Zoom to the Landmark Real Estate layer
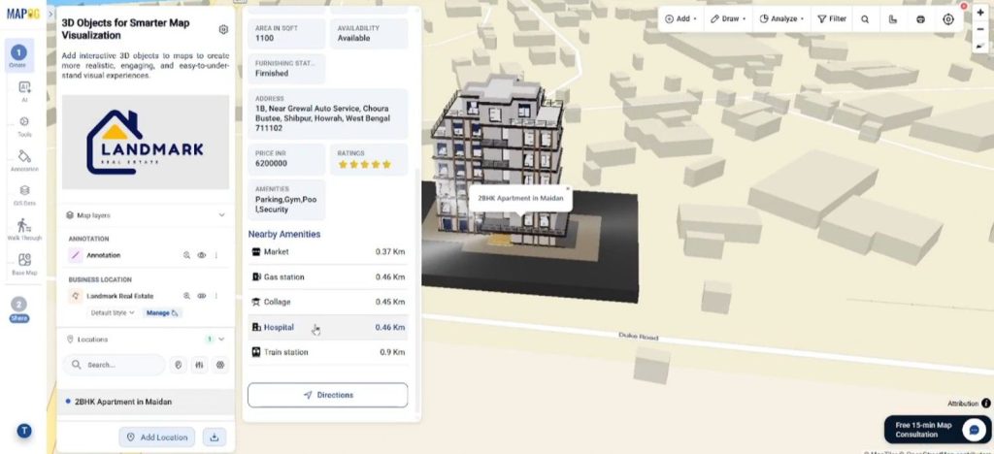This screenshot has height=454, width=994. click(187, 296)
